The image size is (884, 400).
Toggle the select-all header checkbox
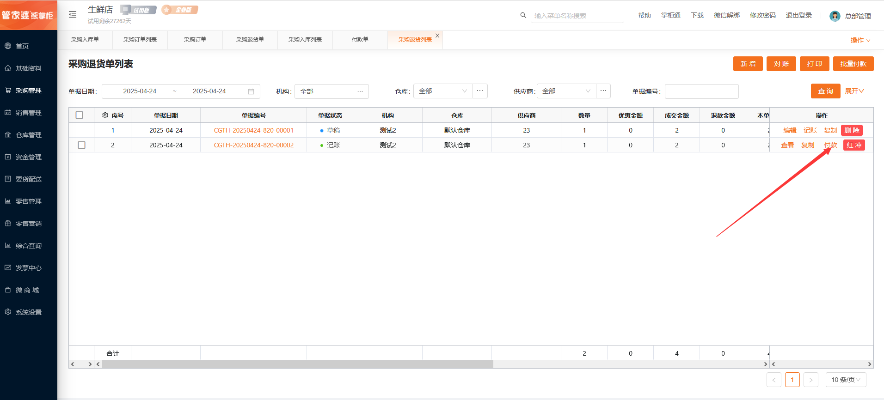tap(80, 115)
